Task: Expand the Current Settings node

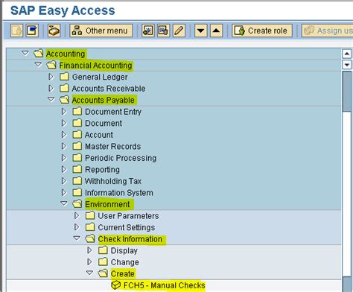Action: [x=77, y=227]
